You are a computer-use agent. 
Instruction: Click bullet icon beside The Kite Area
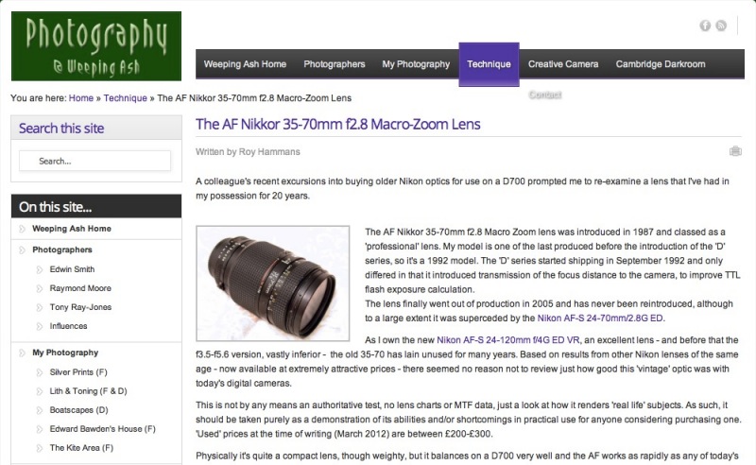(40, 448)
